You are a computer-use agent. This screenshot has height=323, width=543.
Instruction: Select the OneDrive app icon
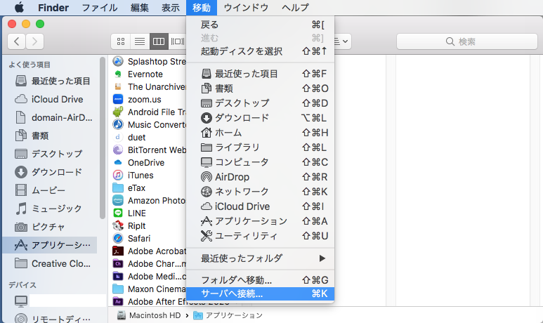coord(118,162)
